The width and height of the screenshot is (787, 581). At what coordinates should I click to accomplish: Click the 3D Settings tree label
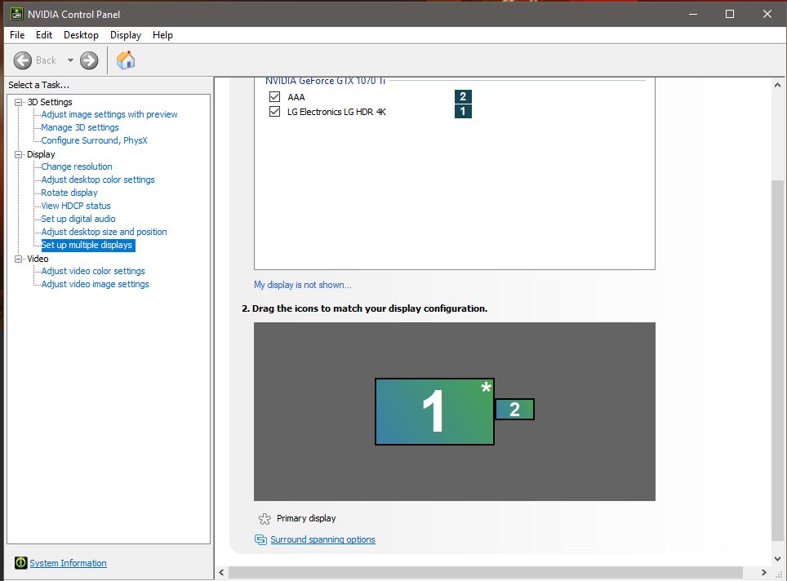click(50, 102)
